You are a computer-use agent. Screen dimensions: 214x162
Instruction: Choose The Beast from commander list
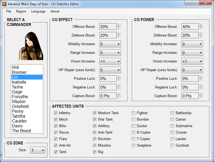(x=21, y=131)
